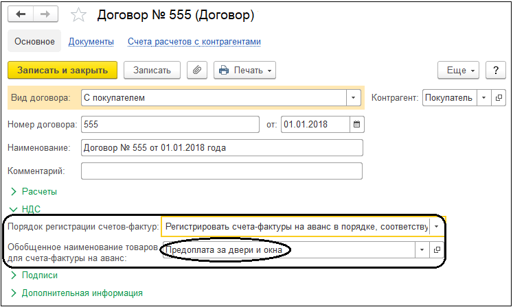
Task: Switch to the Основное tab
Action: [x=34, y=42]
